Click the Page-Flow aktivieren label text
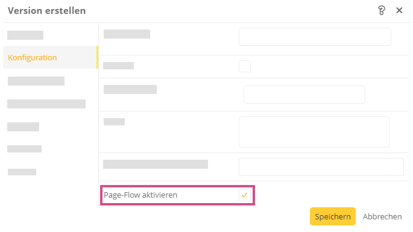The height and width of the screenshot is (232, 413). [x=140, y=195]
